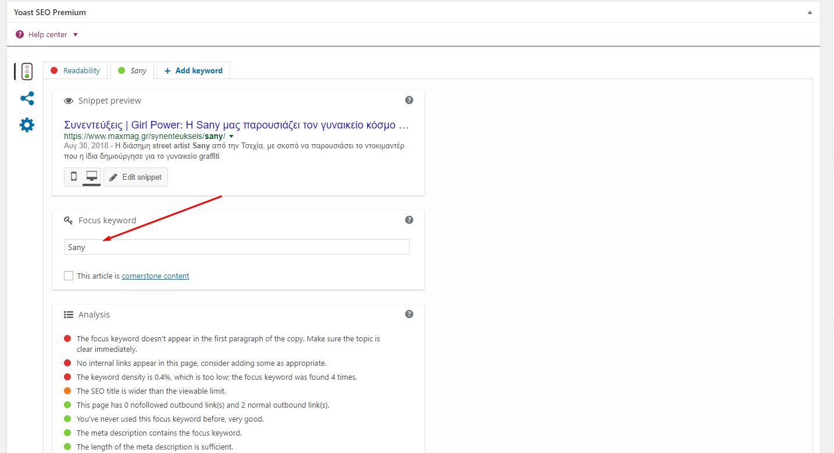Click into the Focus keyword field
This screenshot has width=834, height=453.
coord(237,247)
